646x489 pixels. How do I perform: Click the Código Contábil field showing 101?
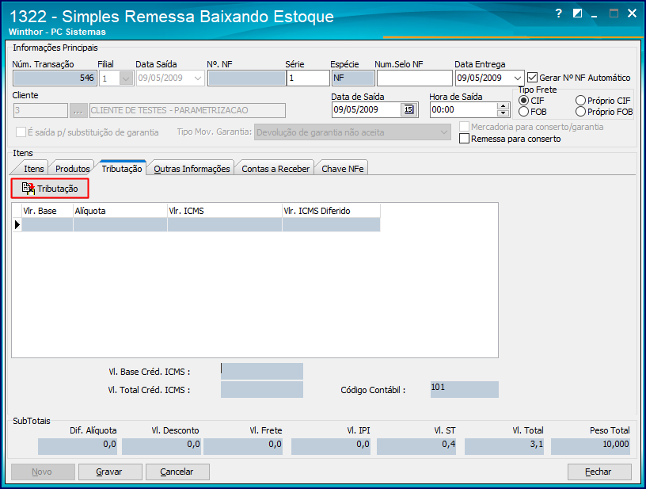(x=464, y=389)
